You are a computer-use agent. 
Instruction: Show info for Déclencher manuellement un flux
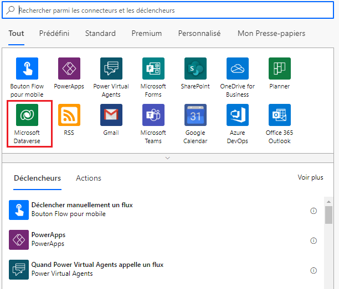314,211
